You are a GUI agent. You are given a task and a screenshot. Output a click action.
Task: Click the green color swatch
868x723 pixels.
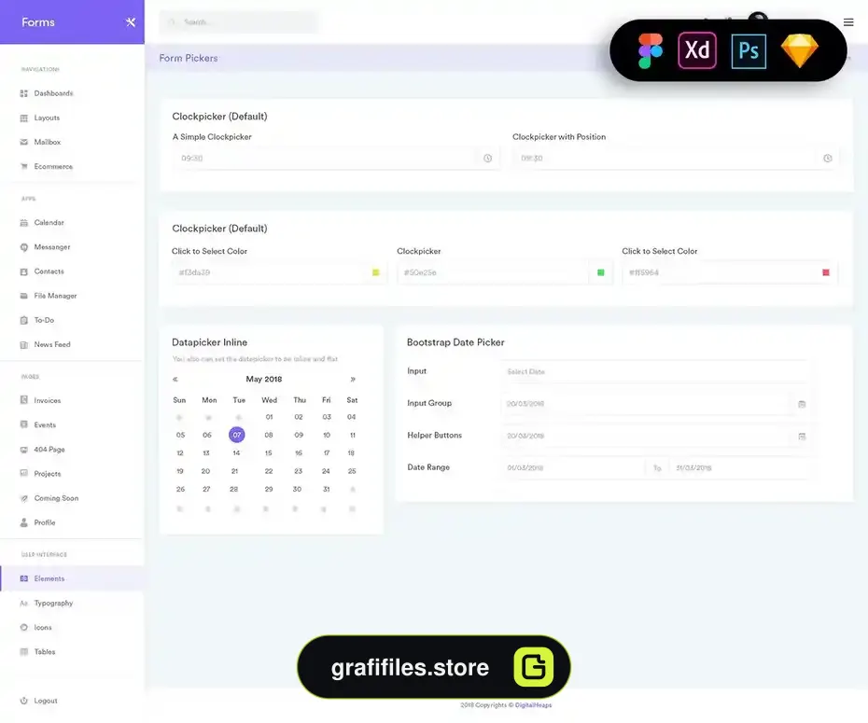[601, 272]
